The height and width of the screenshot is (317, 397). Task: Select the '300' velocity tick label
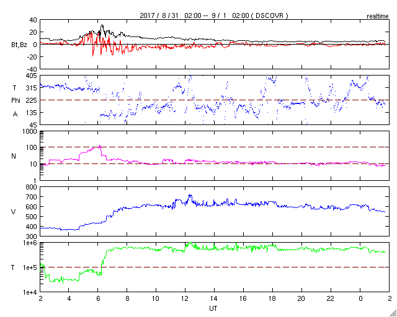click(32, 237)
